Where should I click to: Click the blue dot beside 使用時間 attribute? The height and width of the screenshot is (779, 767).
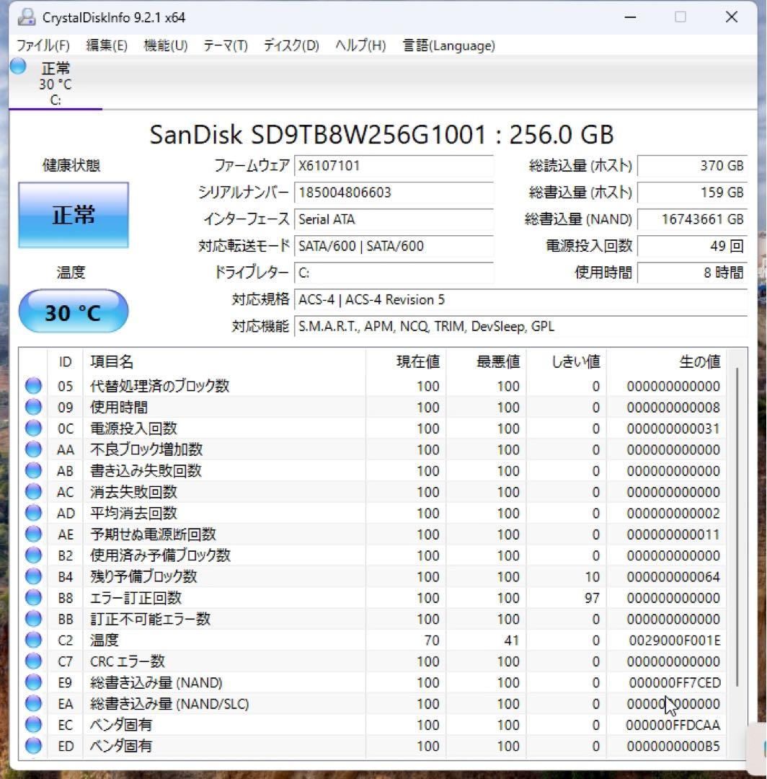tap(33, 407)
